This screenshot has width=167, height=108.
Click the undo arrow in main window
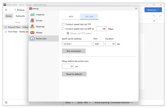click(x=154, y=16)
